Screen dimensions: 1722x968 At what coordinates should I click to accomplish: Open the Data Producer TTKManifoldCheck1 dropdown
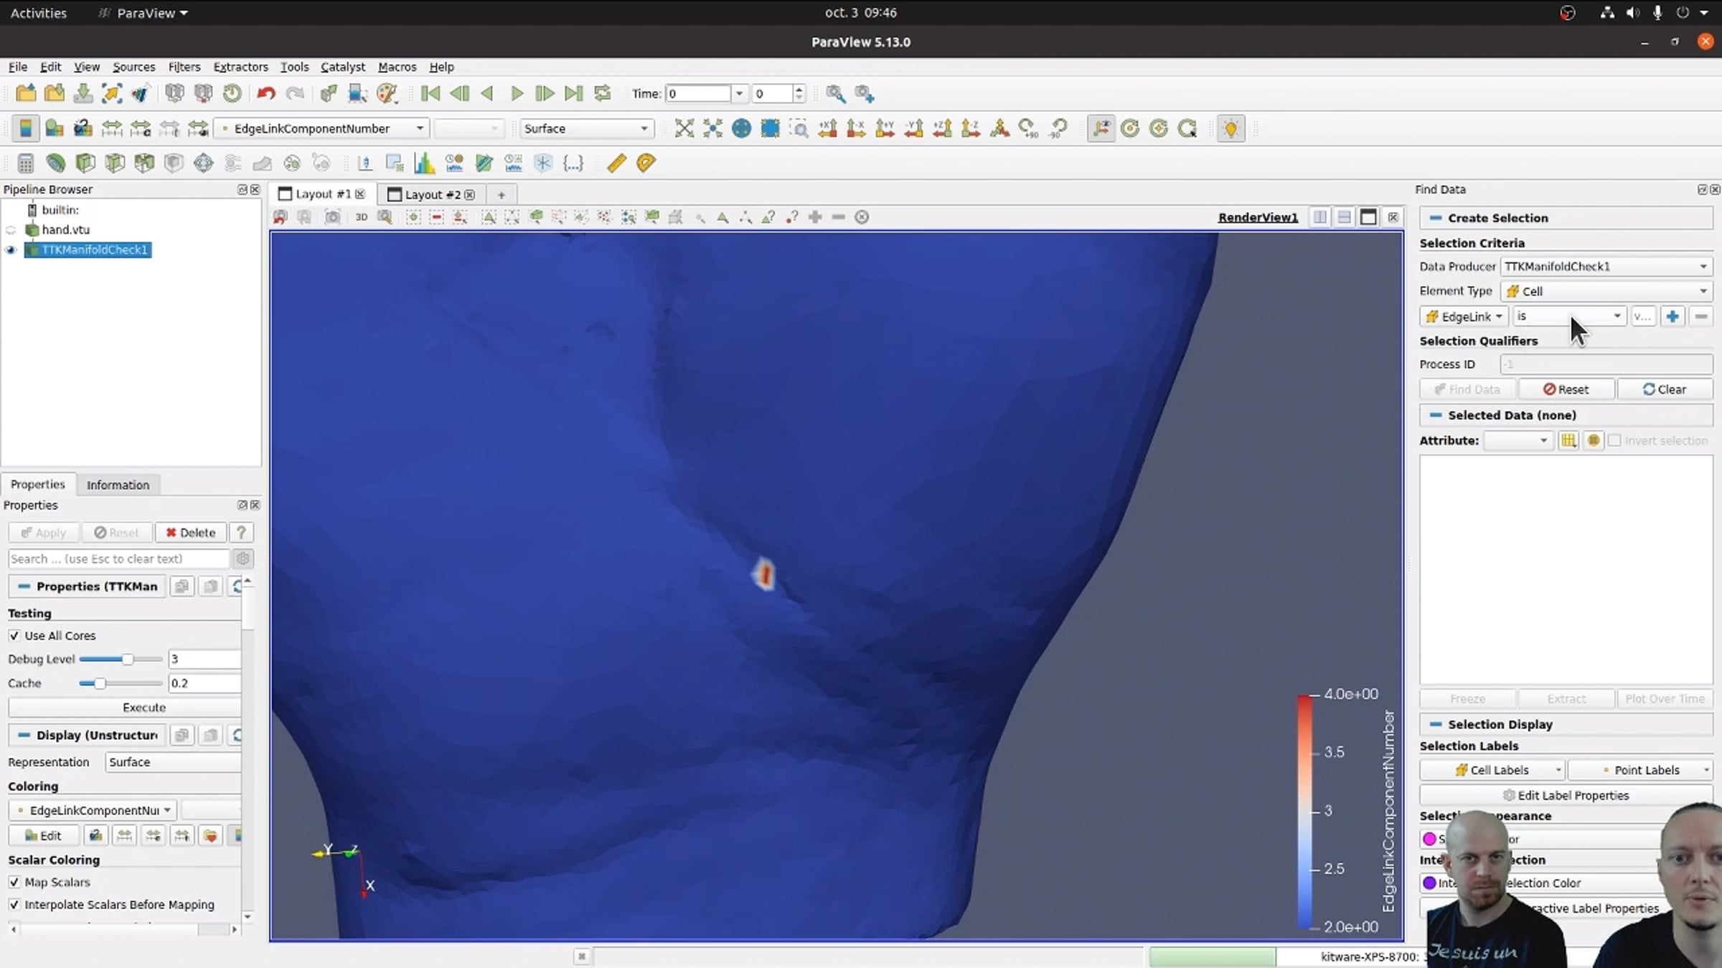click(1606, 266)
